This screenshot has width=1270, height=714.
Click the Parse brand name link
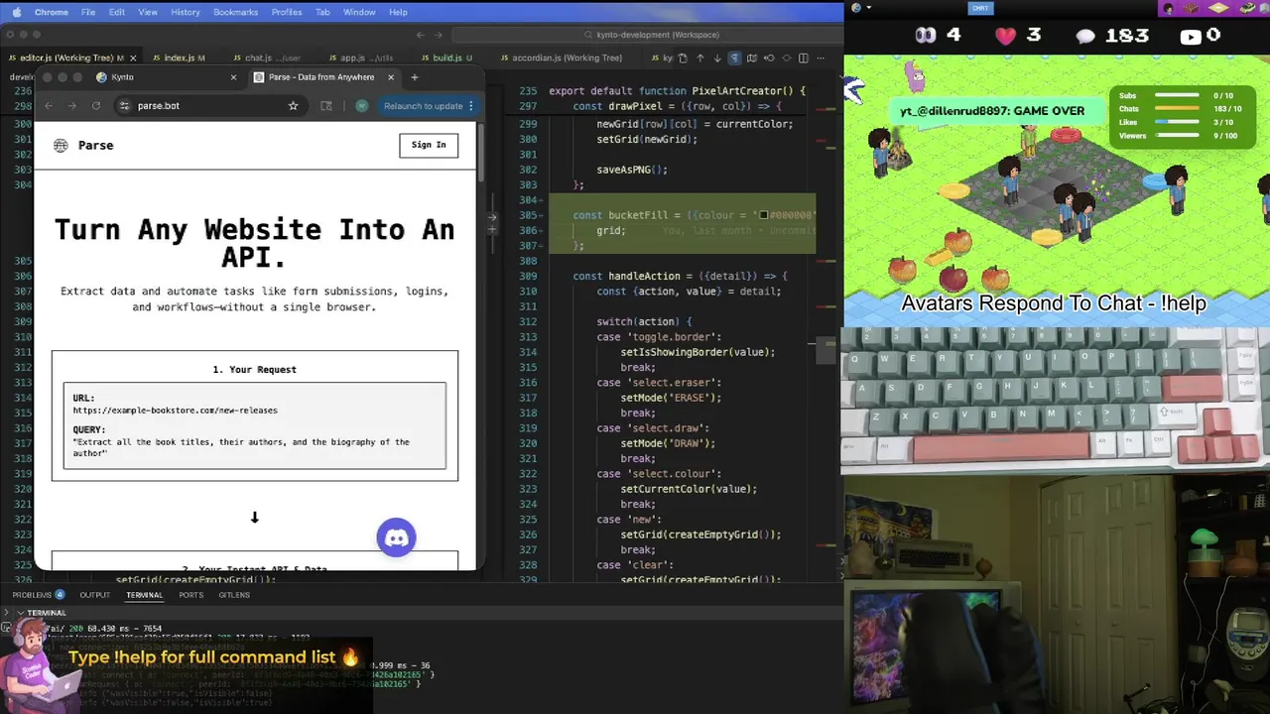(96, 146)
